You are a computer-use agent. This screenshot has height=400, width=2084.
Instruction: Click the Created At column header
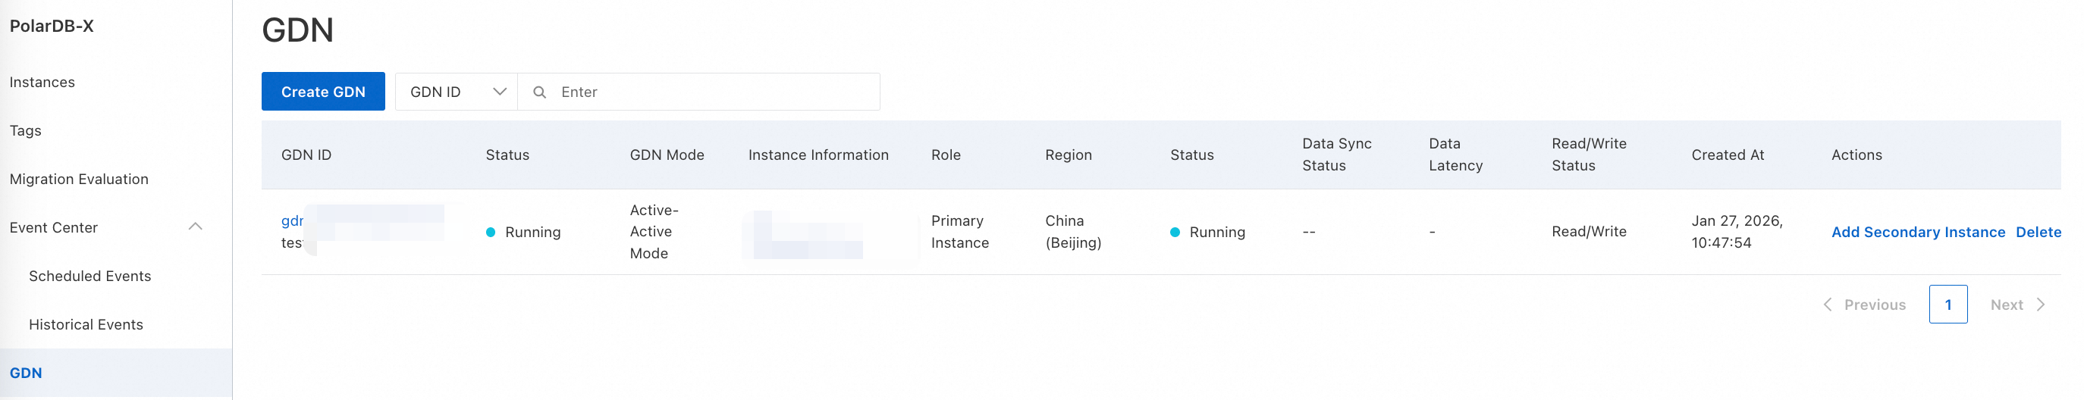point(1728,155)
